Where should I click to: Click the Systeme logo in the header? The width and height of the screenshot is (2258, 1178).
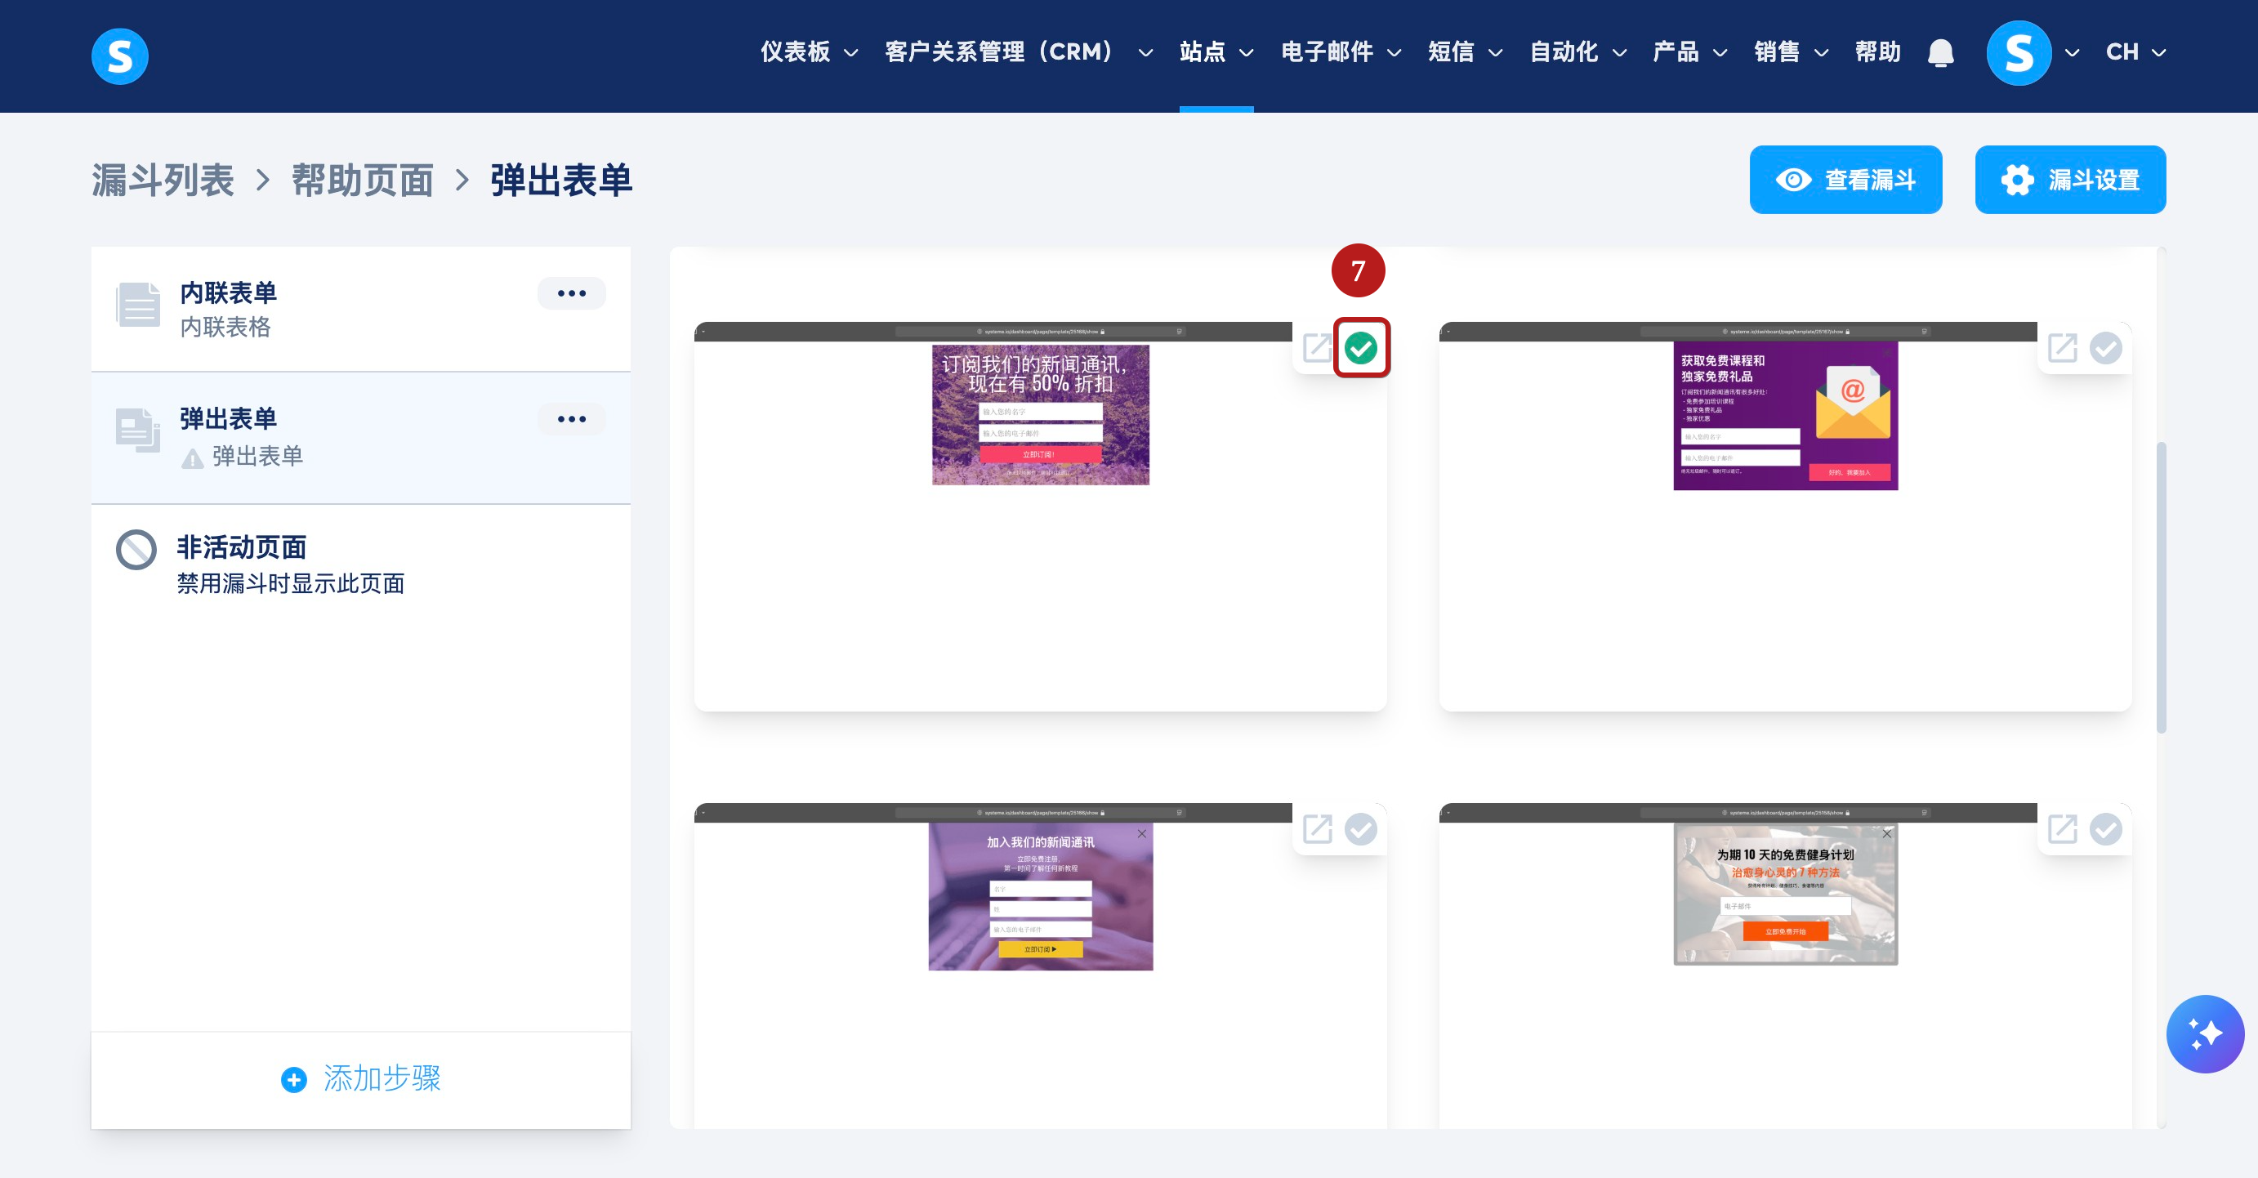click(120, 56)
